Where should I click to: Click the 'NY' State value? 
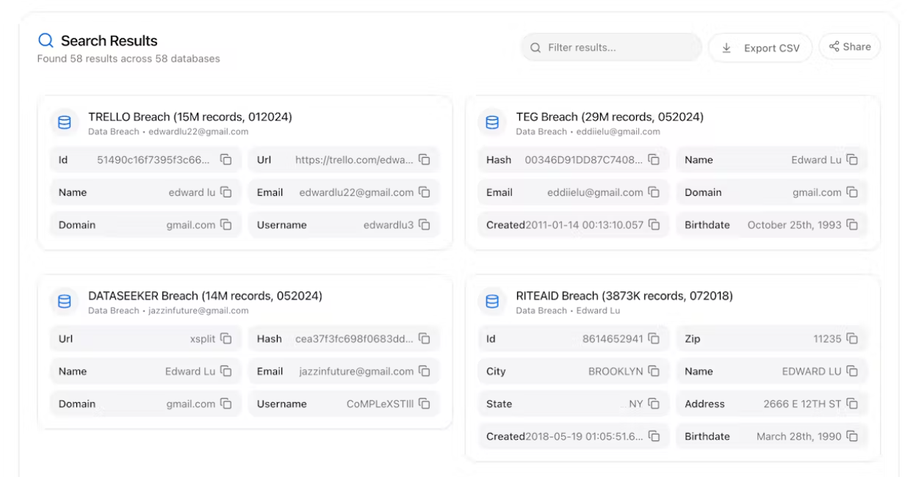point(635,404)
